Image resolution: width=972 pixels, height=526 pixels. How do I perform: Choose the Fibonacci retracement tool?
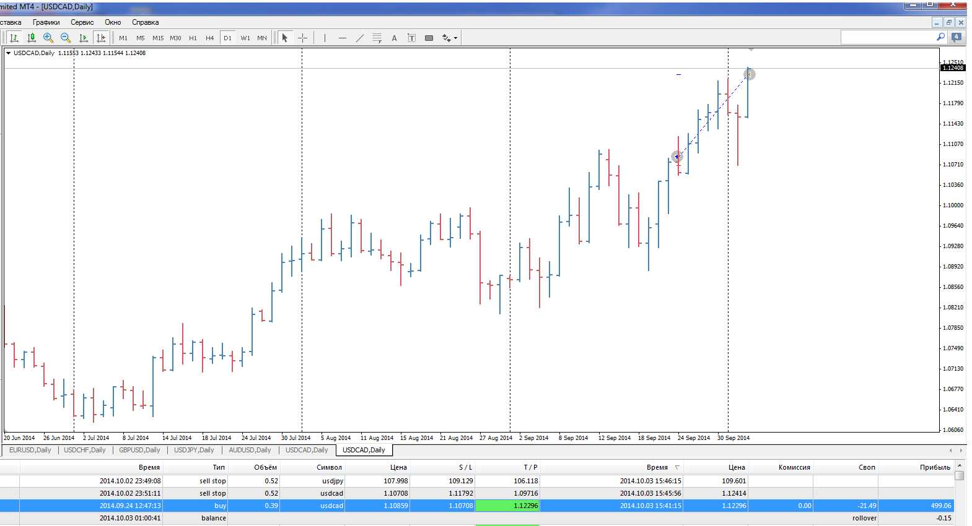[x=377, y=38]
